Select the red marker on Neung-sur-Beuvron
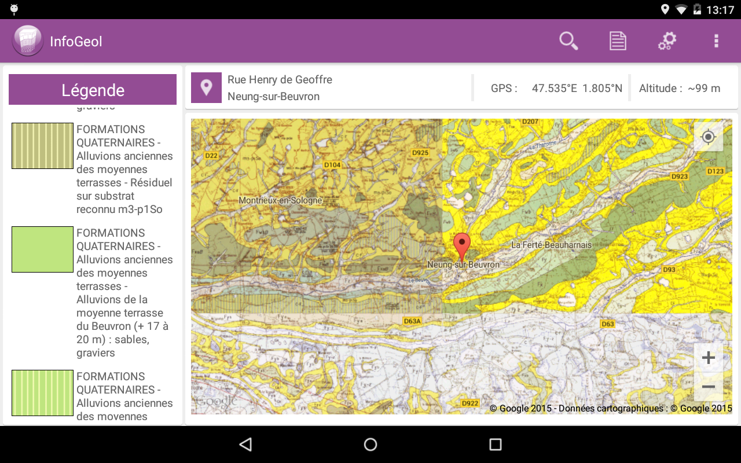The width and height of the screenshot is (741, 463). pyautogui.click(x=461, y=247)
